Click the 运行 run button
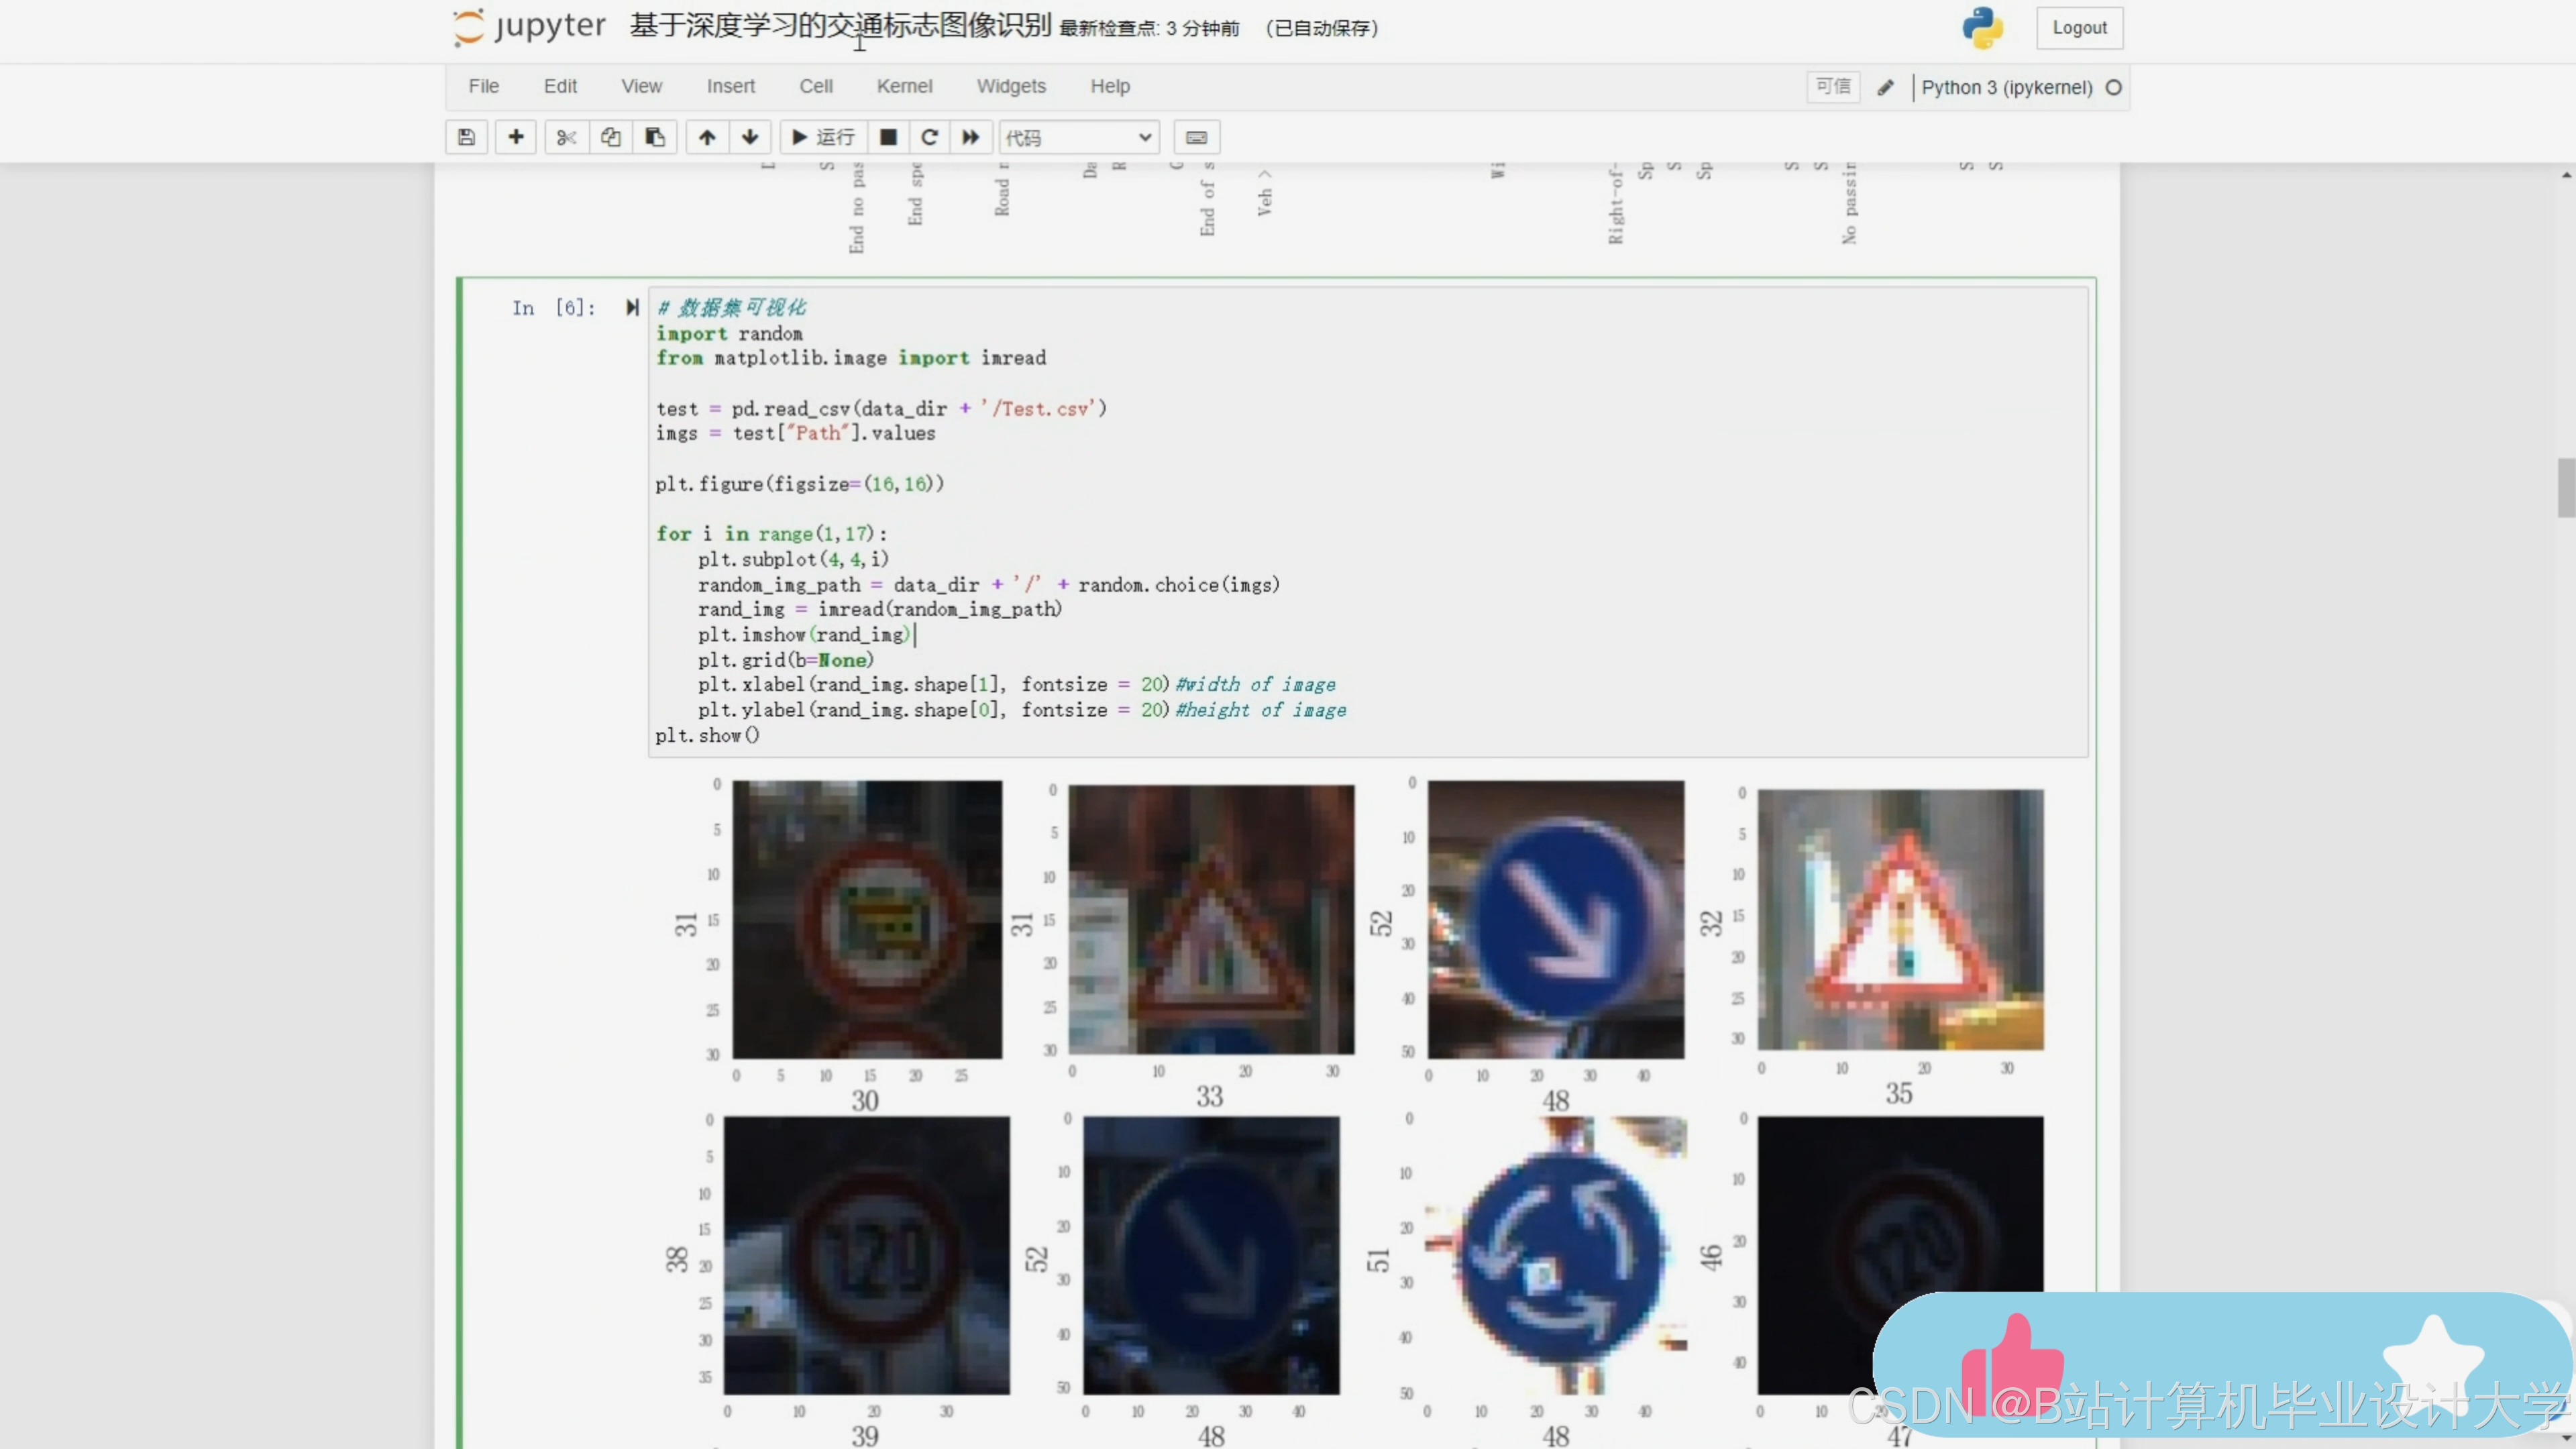2576x1449 pixels. [823, 137]
